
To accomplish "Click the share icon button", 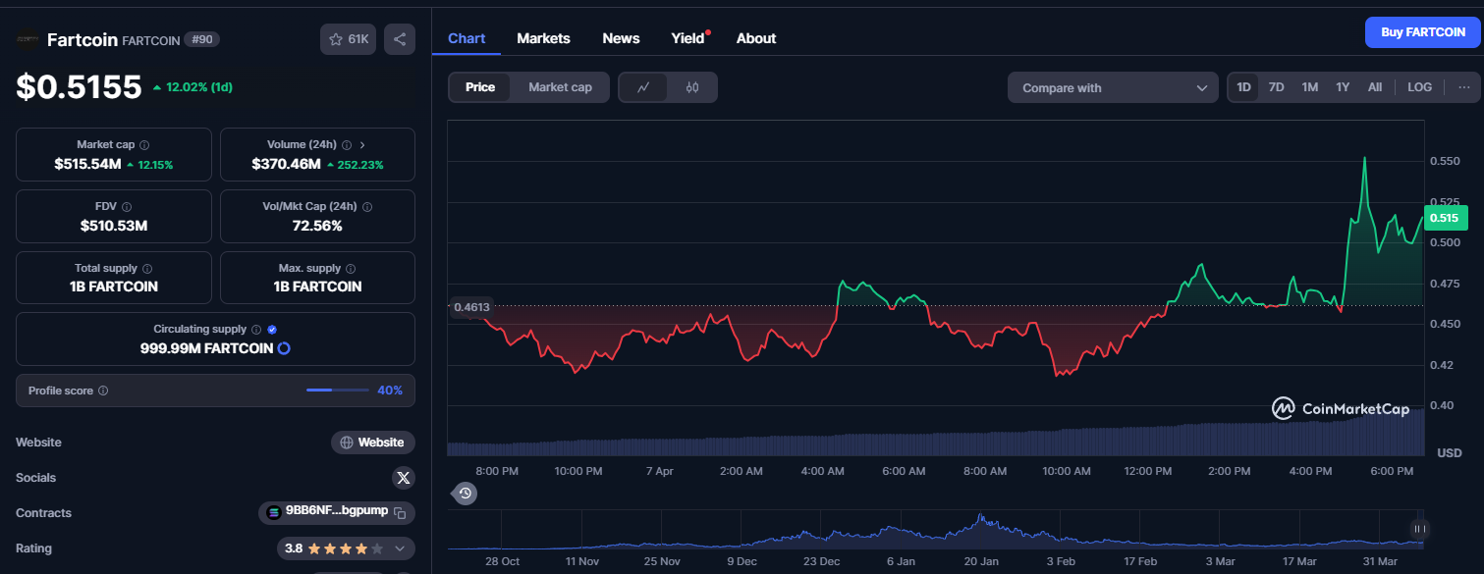I will pos(400,39).
